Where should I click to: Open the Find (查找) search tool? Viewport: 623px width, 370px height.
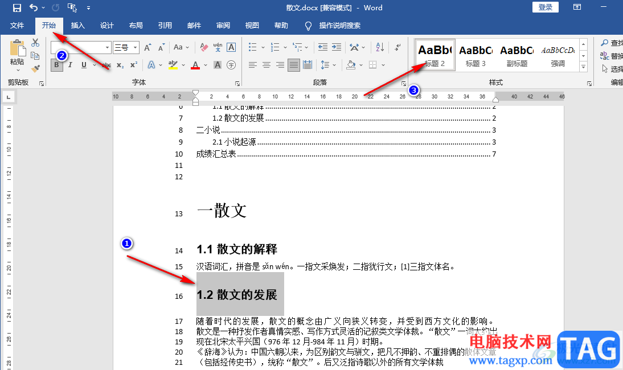[x=612, y=43]
